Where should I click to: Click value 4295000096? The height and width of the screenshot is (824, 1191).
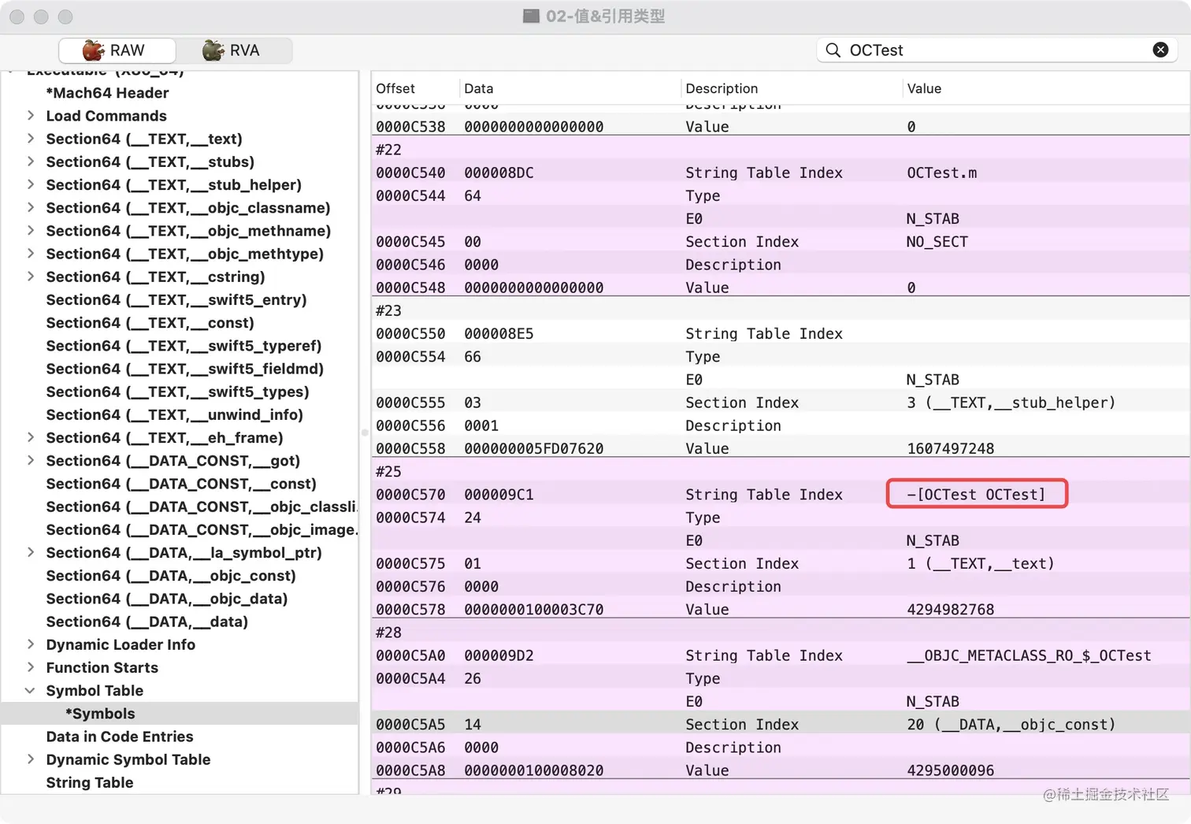coord(950,770)
